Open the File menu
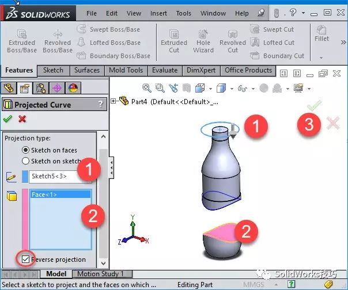This screenshot has width=348, height=290. point(92,13)
